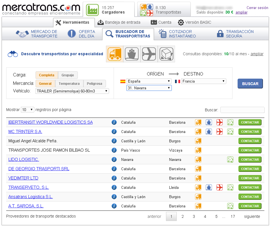
Task: View info icon for DE GEORGIO TRASPORTI SRL
Action: (114, 169)
